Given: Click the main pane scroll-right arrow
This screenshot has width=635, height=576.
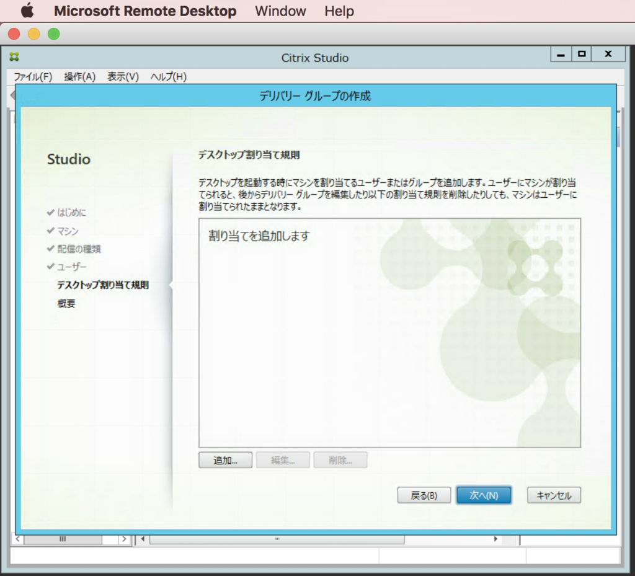Looking at the screenshot, I should (495, 539).
